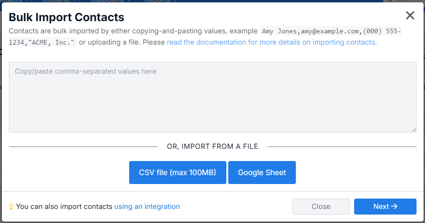Click the lightbulb tip icon
Viewport: 425px width, 223px height.
point(12,207)
